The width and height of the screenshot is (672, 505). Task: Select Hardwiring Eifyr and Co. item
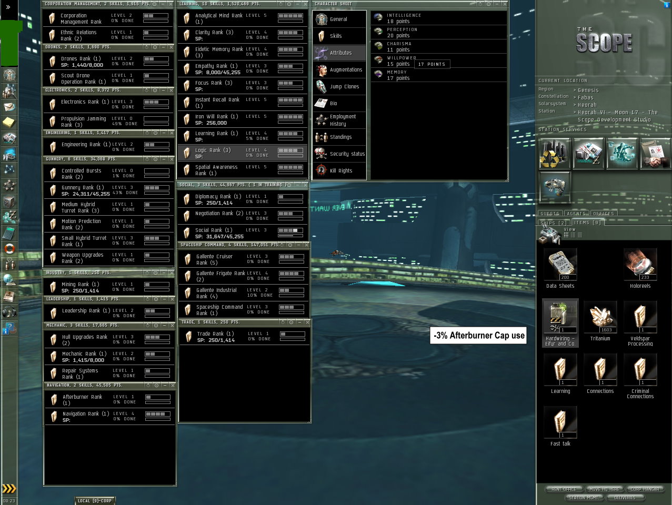pyautogui.click(x=560, y=324)
